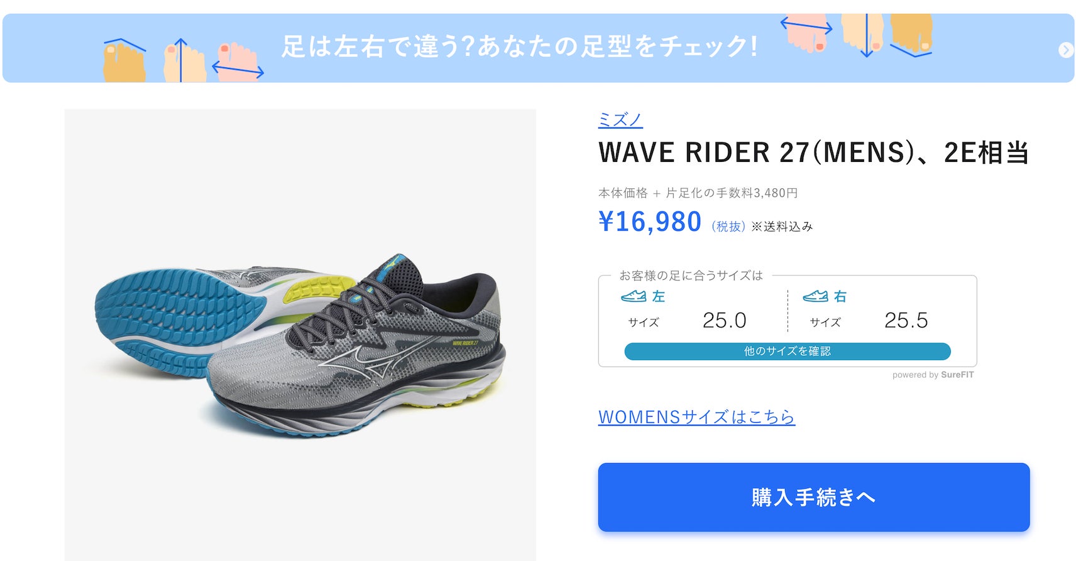This screenshot has height=561, width=1076.
Task: Click the foot arch illustration on banner's left
Action: point(124,60)
